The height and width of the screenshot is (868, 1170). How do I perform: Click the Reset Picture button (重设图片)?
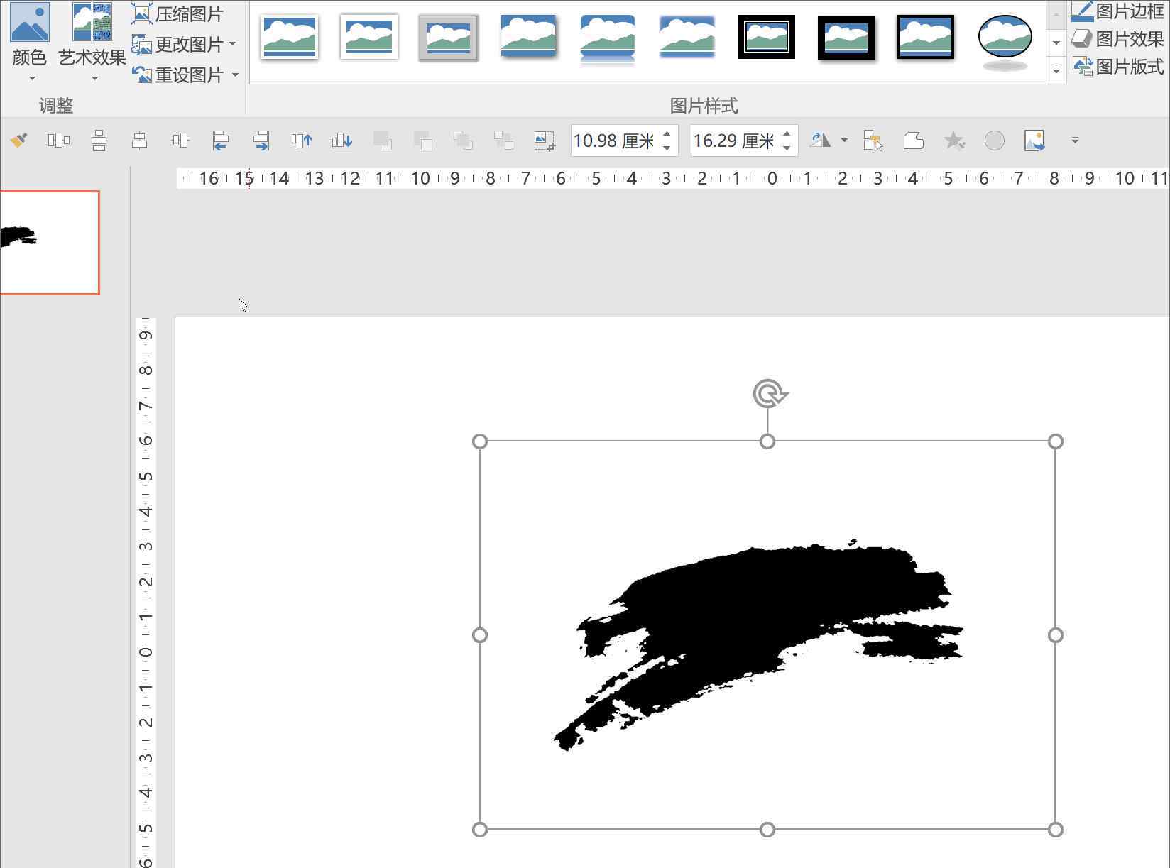(178, 75)
